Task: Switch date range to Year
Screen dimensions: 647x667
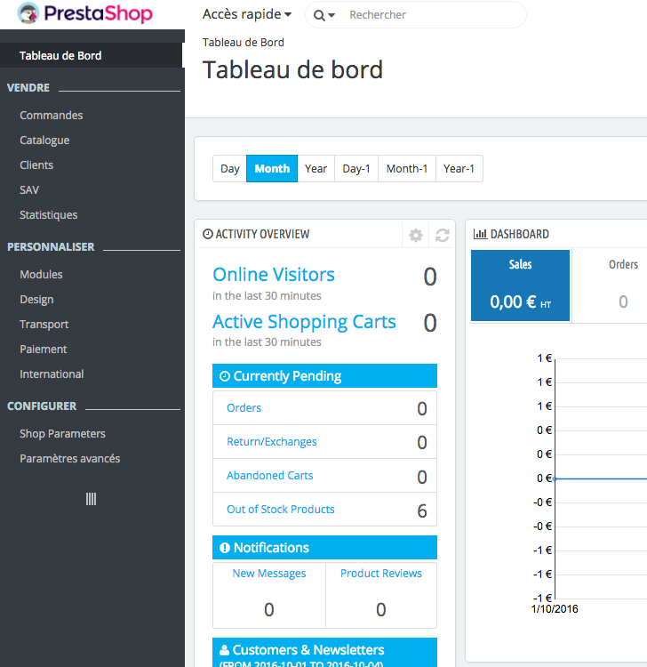Action: point(316,169)
